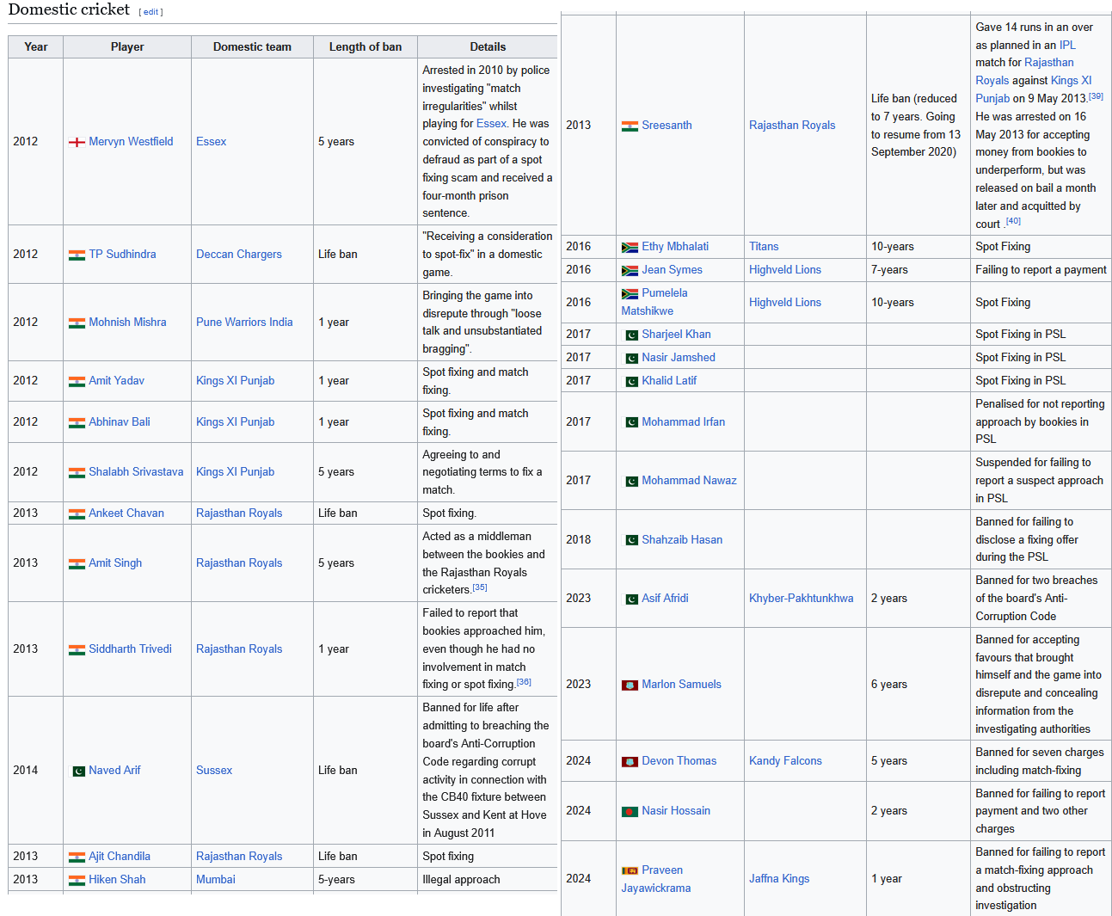Open the Mervyn Westfield player page
This screenshot has width=1112, height=916.
[x=131, y=142]
